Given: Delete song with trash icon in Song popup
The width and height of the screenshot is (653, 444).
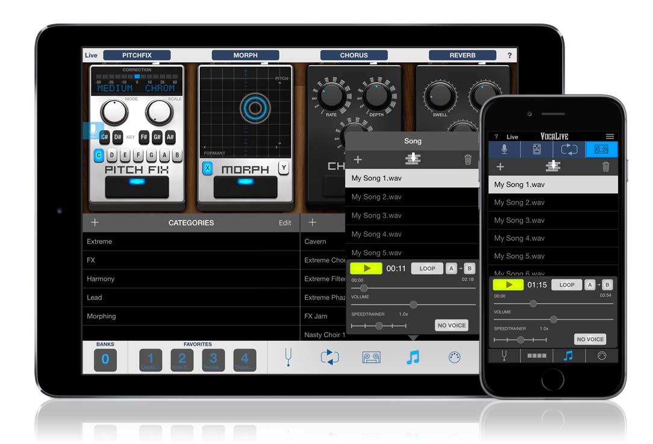Looking at the screenshot, I should tap(467, 160).
